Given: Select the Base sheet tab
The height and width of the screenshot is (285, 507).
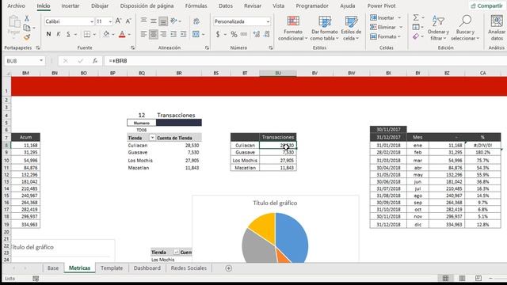Looking at the screenshot, I should point(53,268).
